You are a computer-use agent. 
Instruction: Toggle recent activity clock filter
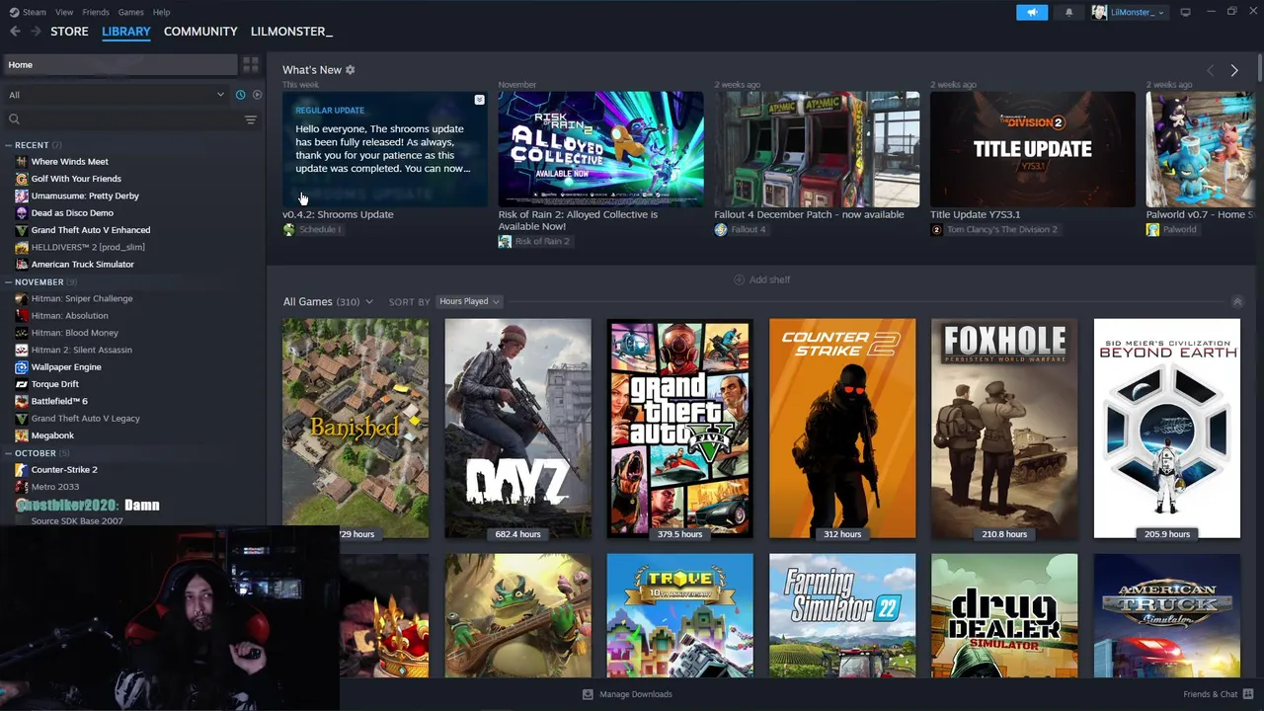240,95
